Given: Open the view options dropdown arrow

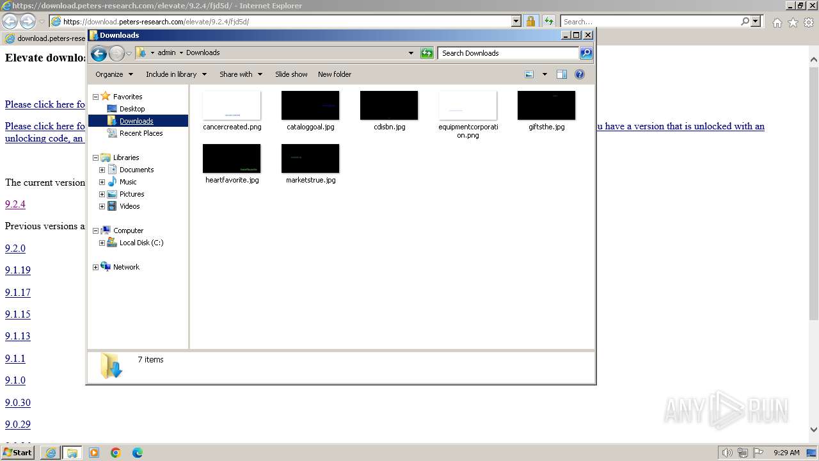Looking at the screenshot, I should coord(545,74).
